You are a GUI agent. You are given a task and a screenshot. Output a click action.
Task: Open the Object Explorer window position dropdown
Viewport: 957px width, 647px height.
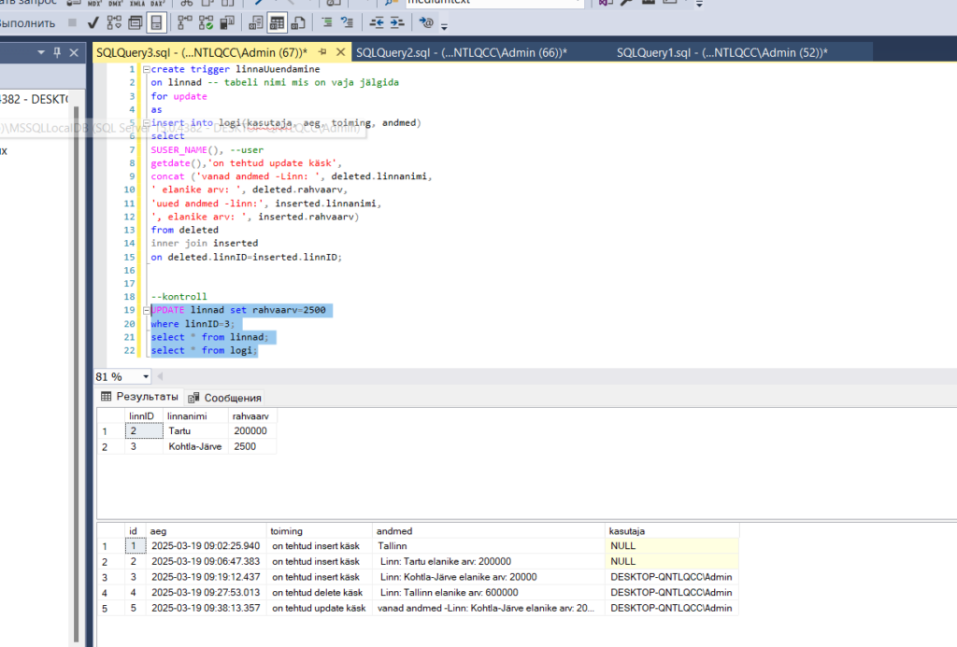tap(41, 52)
